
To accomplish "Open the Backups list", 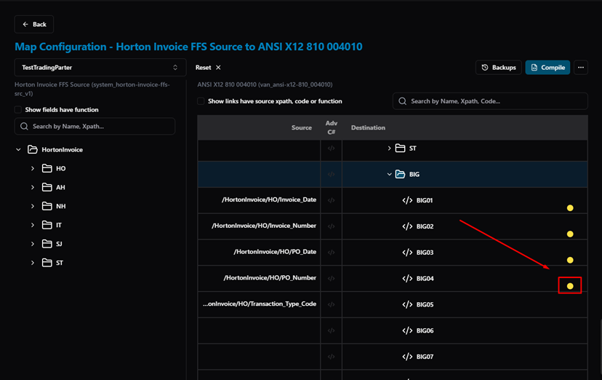I will pos(498,67).
